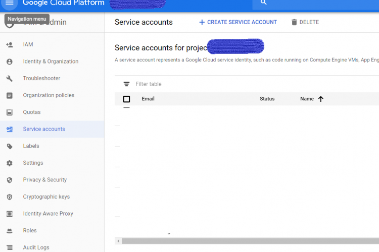Click CREATE SERVICE ACCOUNT button
This screenshot has width=379, height=252.
pyautogui.click(x=238, y=22)
